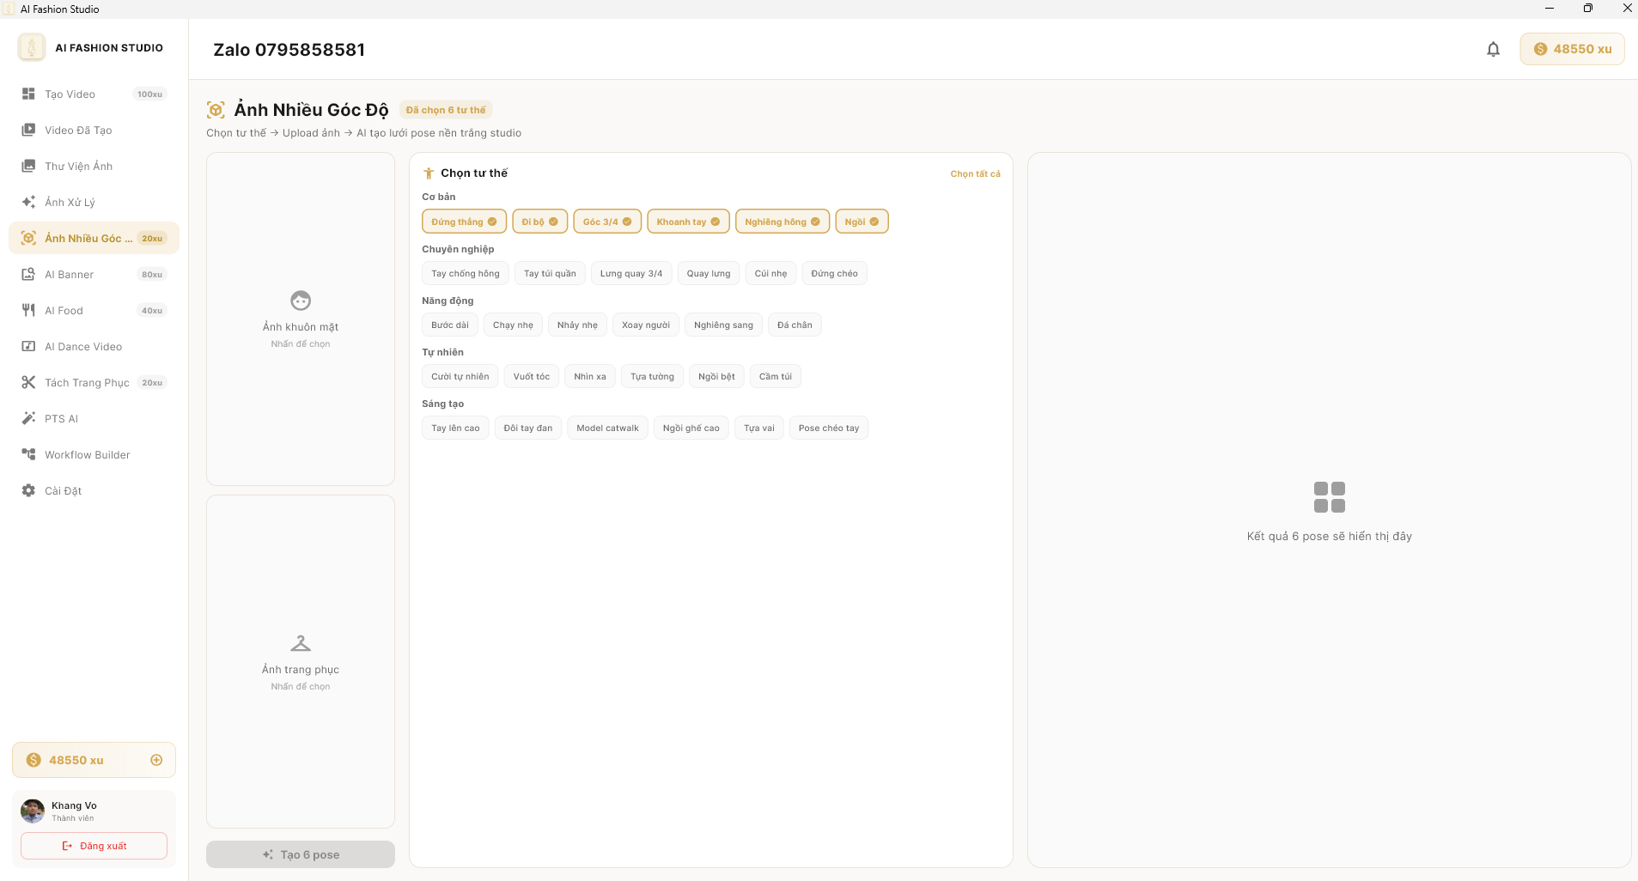Viewport: 1638px width, 881px height.
Task: Open the Tách Trang Phục tool
Action: point(87,383)
